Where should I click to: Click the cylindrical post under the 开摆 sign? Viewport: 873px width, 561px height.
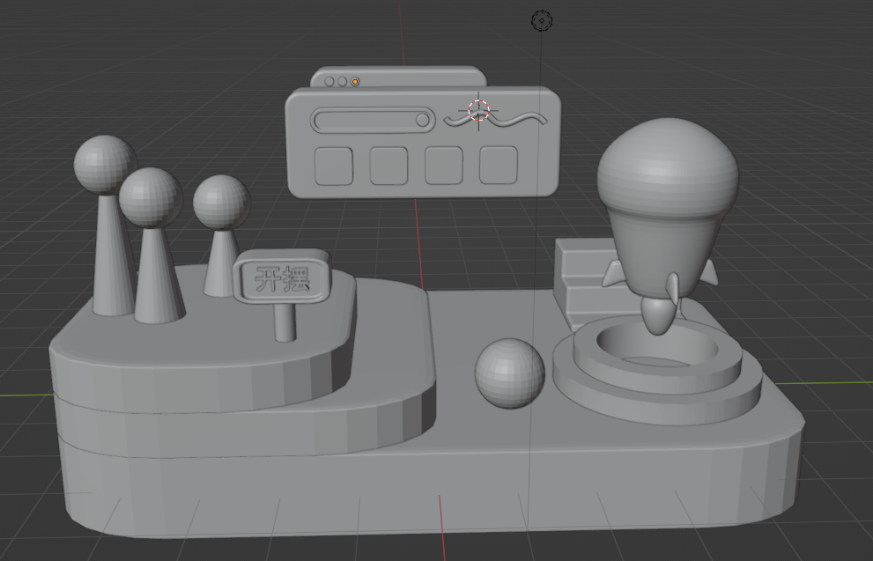tap(285, 321)
